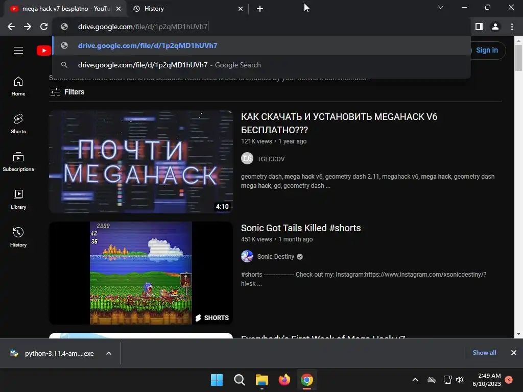Open Shorts in YouTube sidebar
Viewport: 523px width, 392px height.
point(18,124)
